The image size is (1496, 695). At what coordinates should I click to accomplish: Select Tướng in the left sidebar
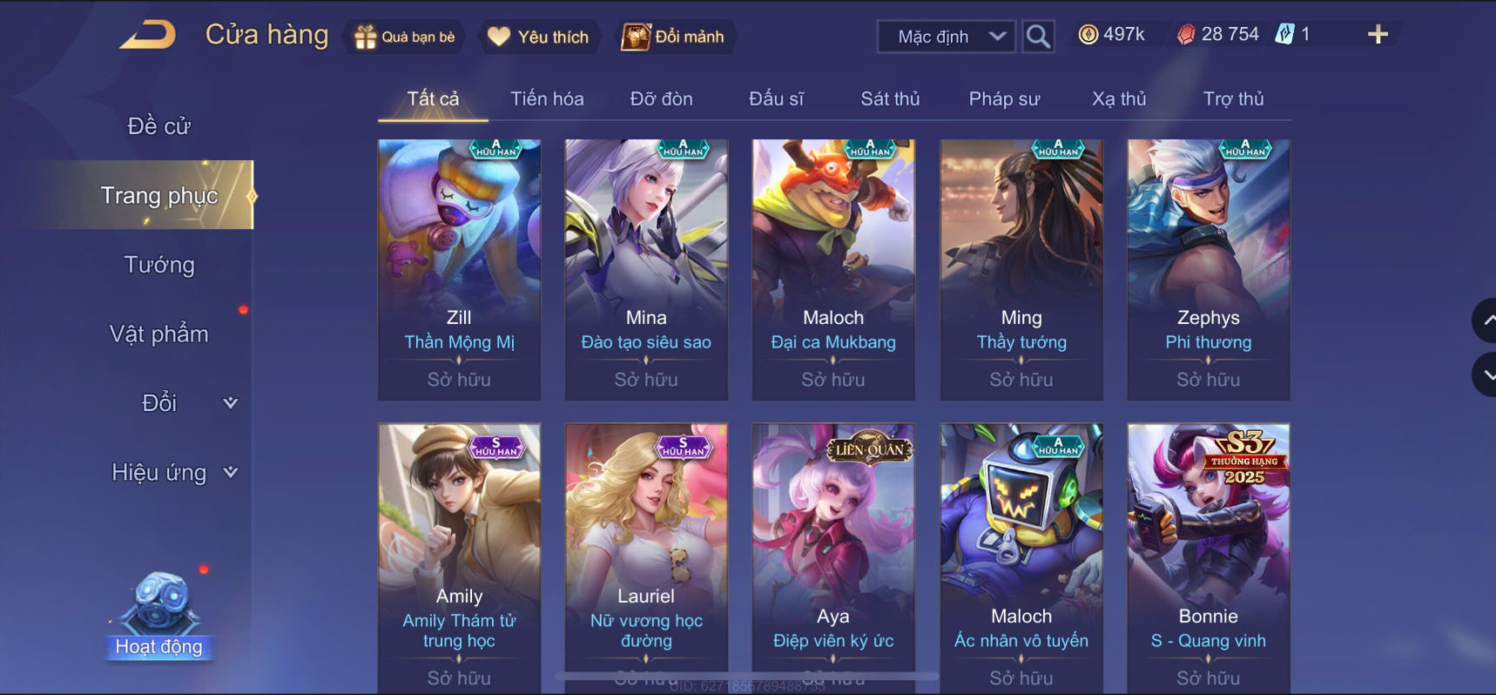[159, 265]
